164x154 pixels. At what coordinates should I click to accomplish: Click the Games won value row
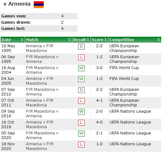click(x=39, y=16)
